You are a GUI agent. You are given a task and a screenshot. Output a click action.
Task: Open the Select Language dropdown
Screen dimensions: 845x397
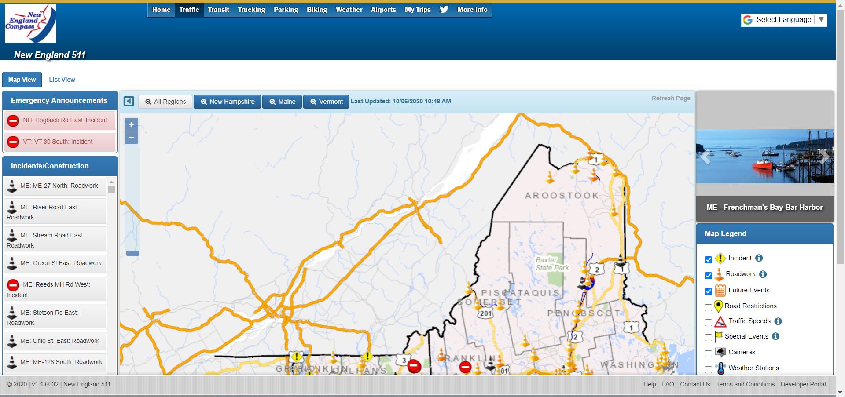click(783, 19)
